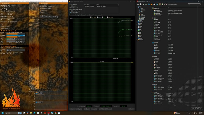
Task: Click the blue monitor diagnostics icon in AIDA64 toolbar
Action: 149,4
